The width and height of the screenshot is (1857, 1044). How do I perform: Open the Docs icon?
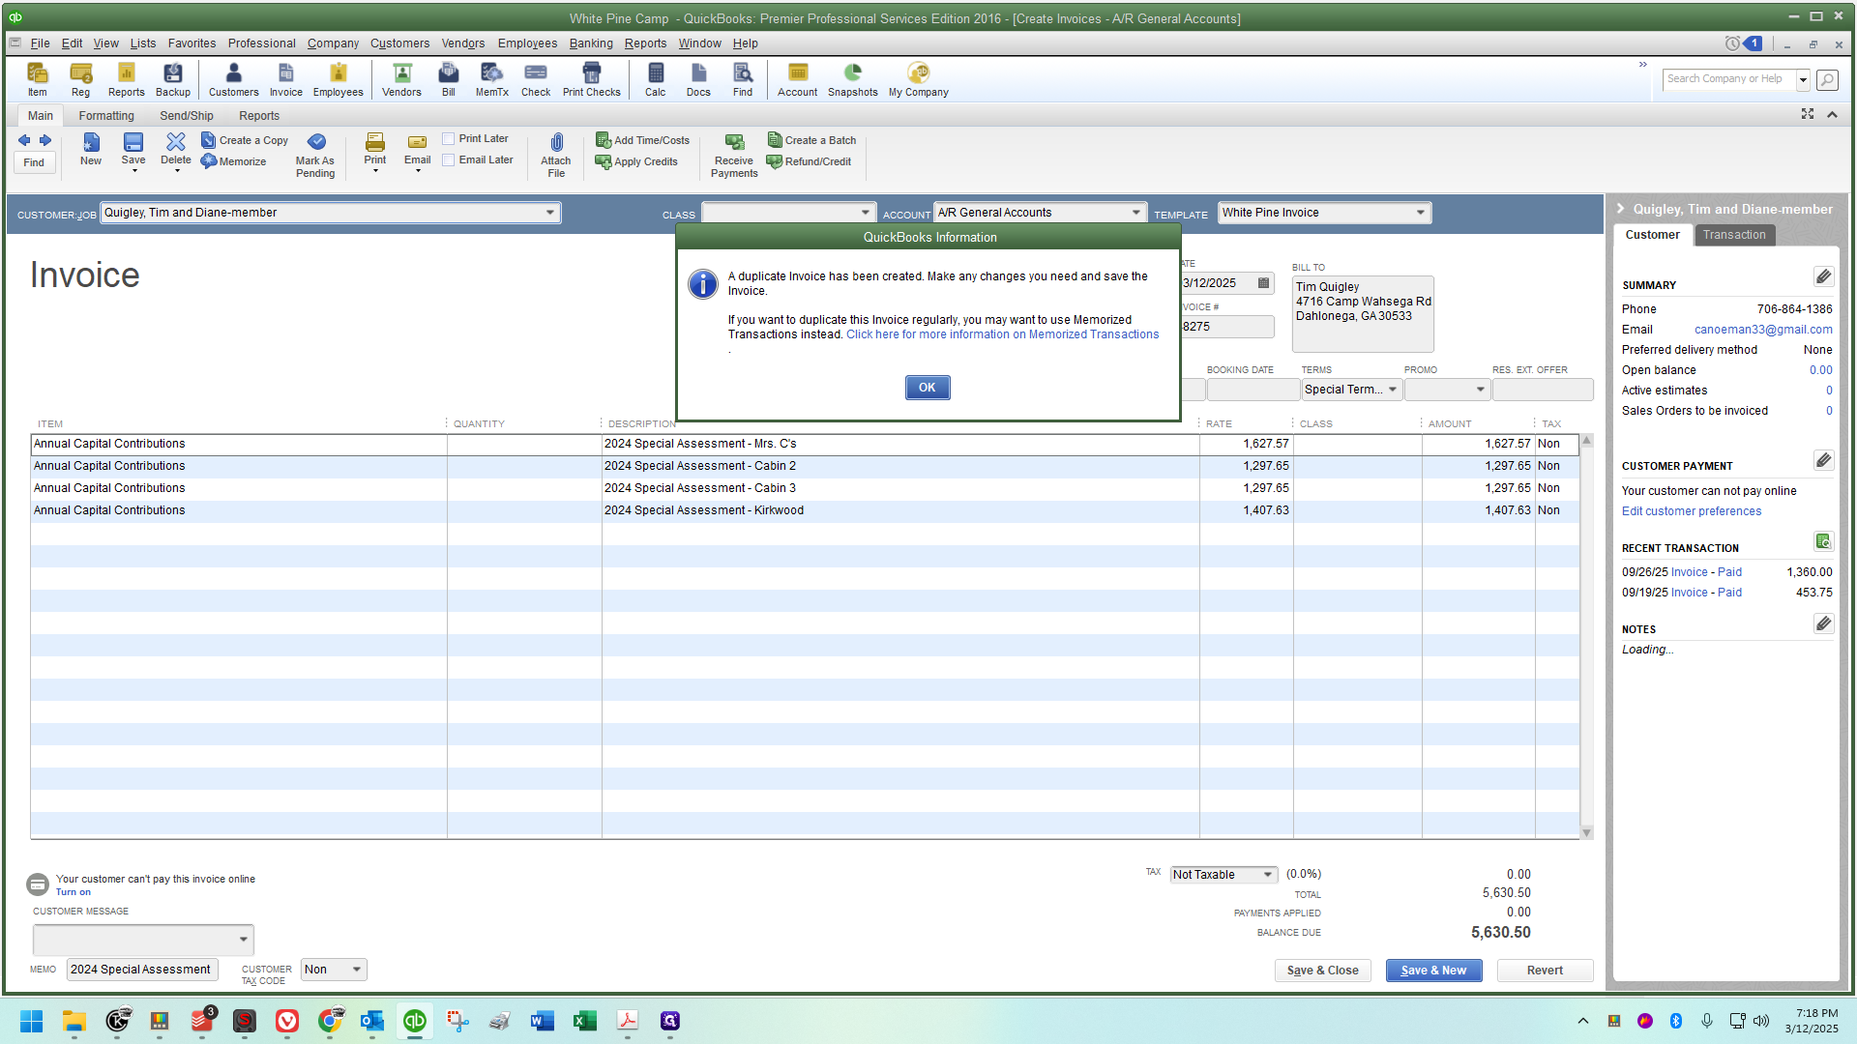[x=698, y=79]
